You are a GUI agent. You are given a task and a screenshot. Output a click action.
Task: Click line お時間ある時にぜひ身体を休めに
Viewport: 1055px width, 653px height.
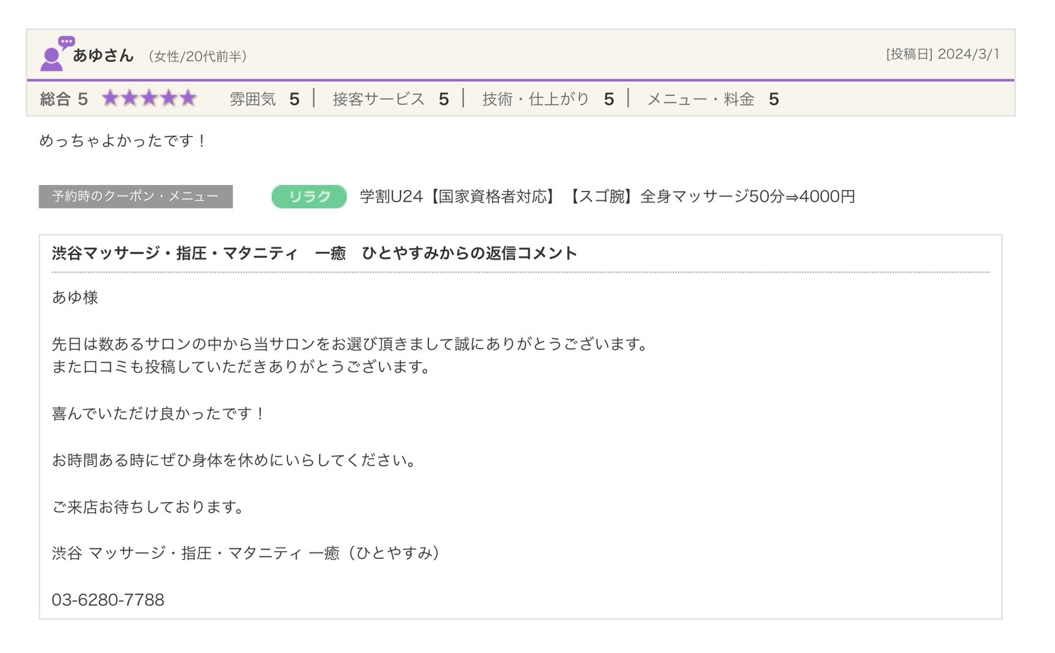click(234, 460)
